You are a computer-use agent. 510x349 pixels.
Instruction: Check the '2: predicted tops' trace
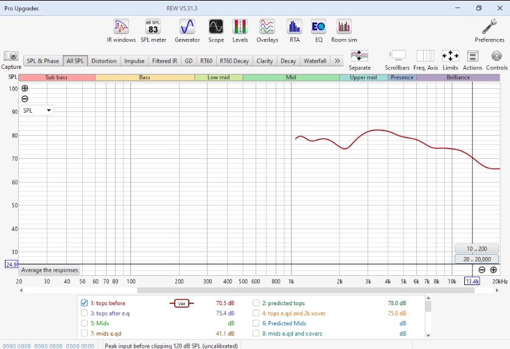click(x=256, y=303)
